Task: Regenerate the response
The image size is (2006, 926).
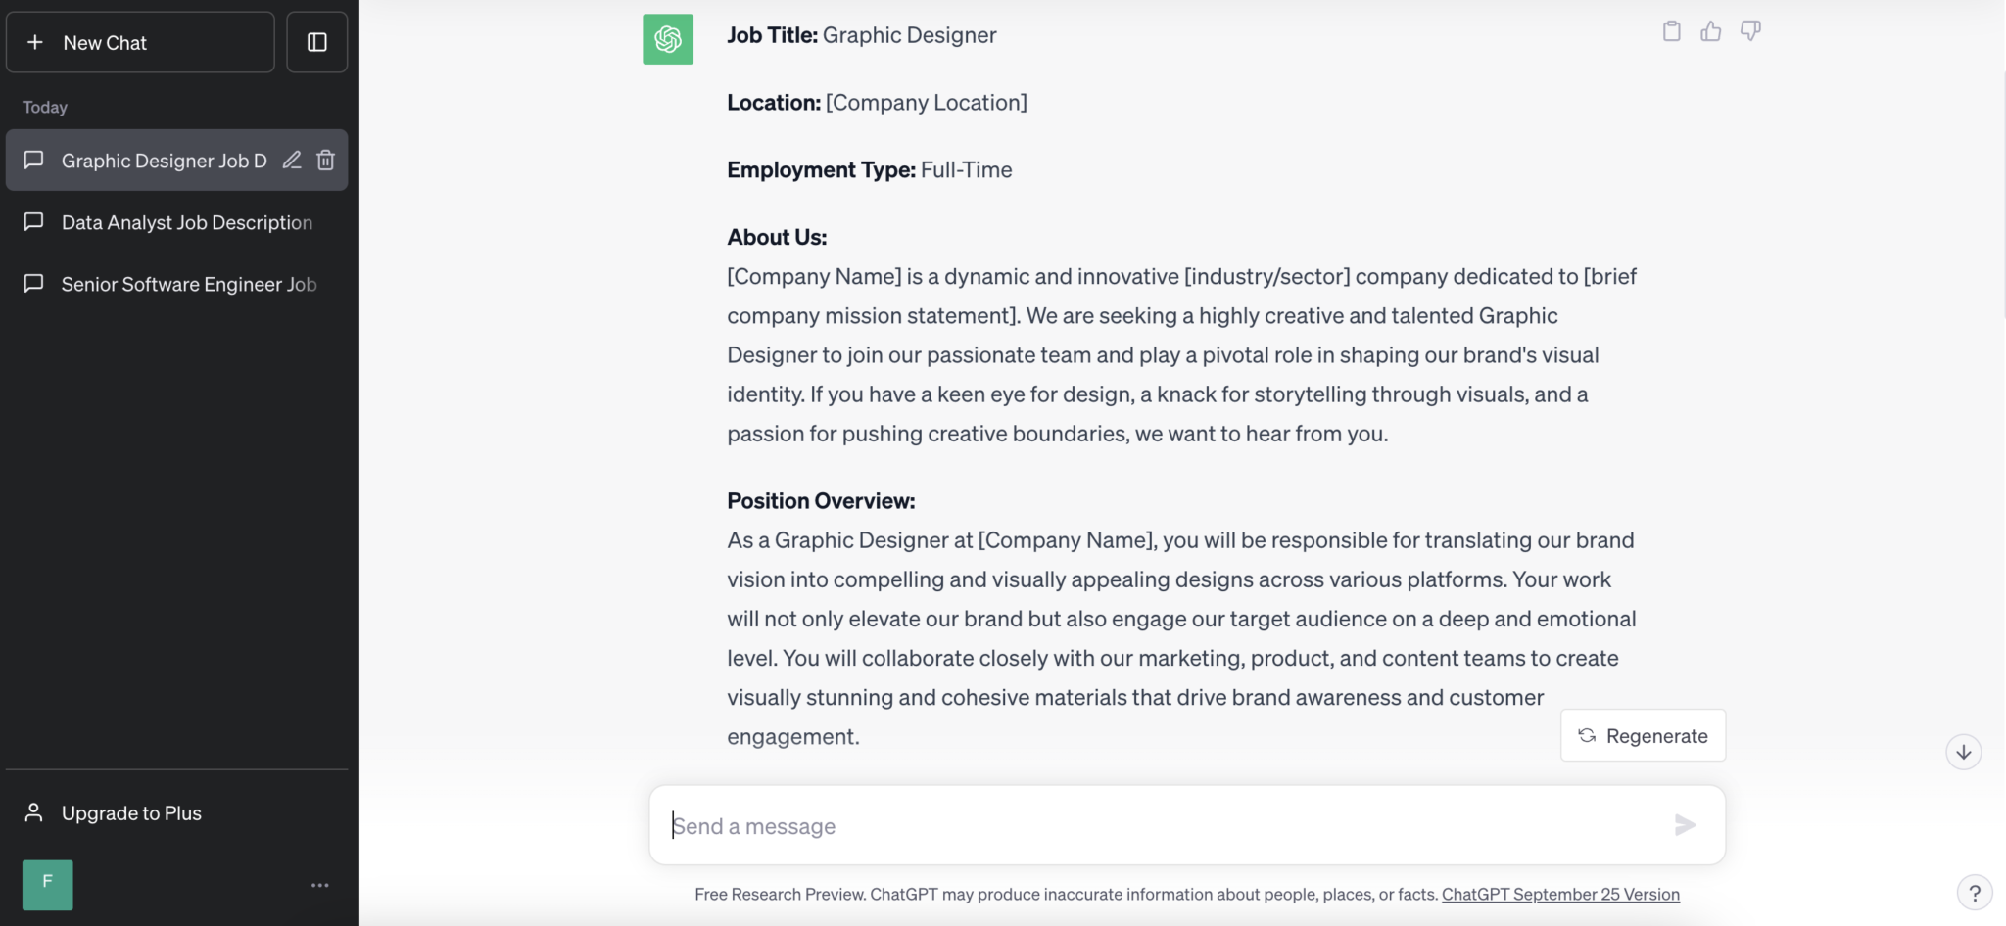Action: click(1642, 735)
